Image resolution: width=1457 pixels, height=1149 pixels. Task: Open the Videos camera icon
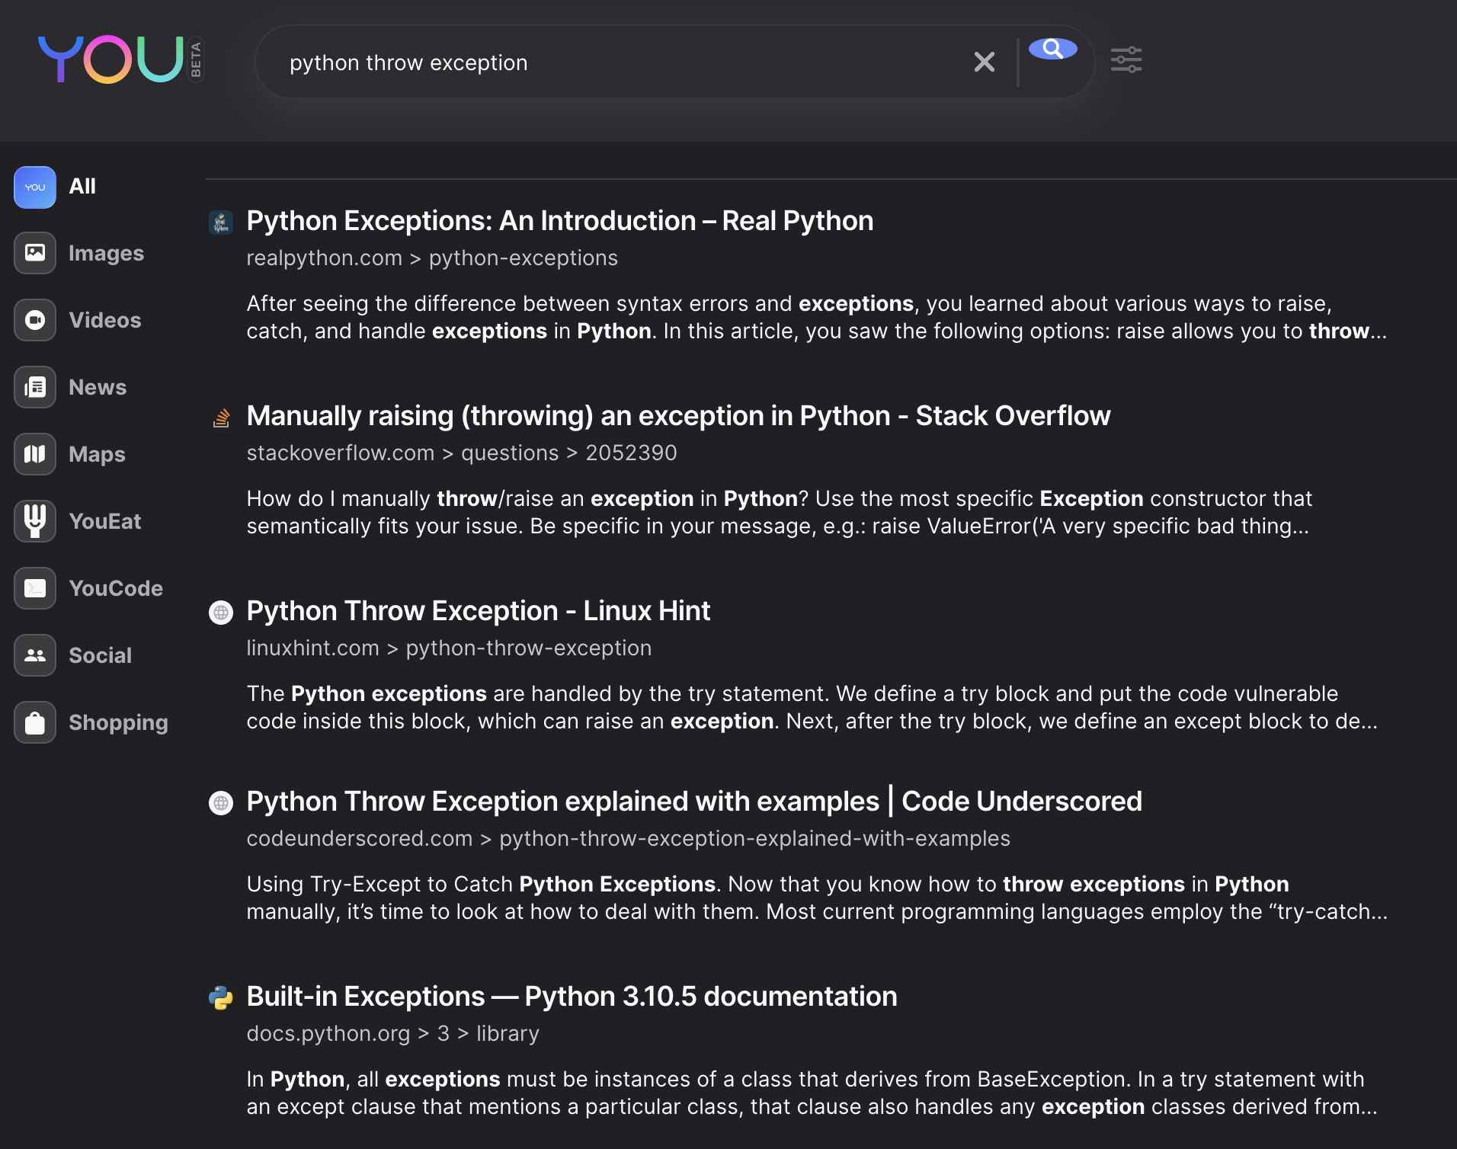(x=35, y=320)
